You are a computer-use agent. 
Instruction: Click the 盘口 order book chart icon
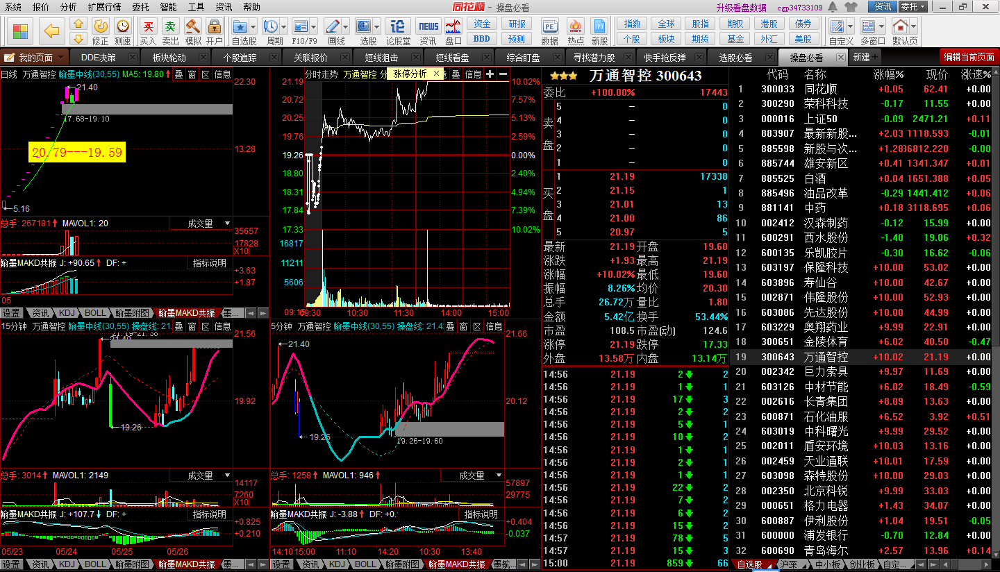(453, 26)
